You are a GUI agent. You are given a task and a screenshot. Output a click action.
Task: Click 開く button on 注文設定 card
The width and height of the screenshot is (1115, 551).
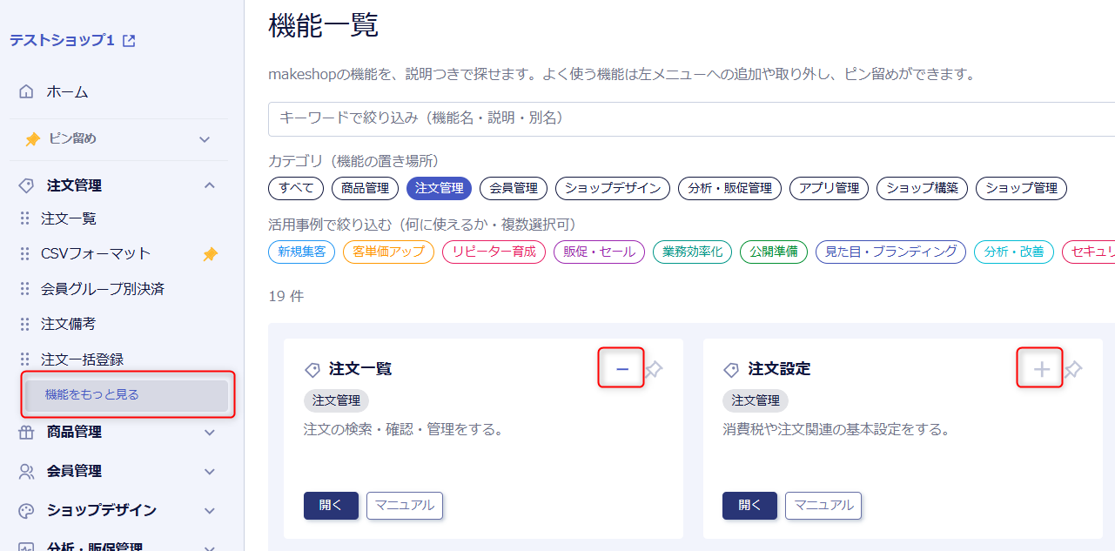[749, 506]
